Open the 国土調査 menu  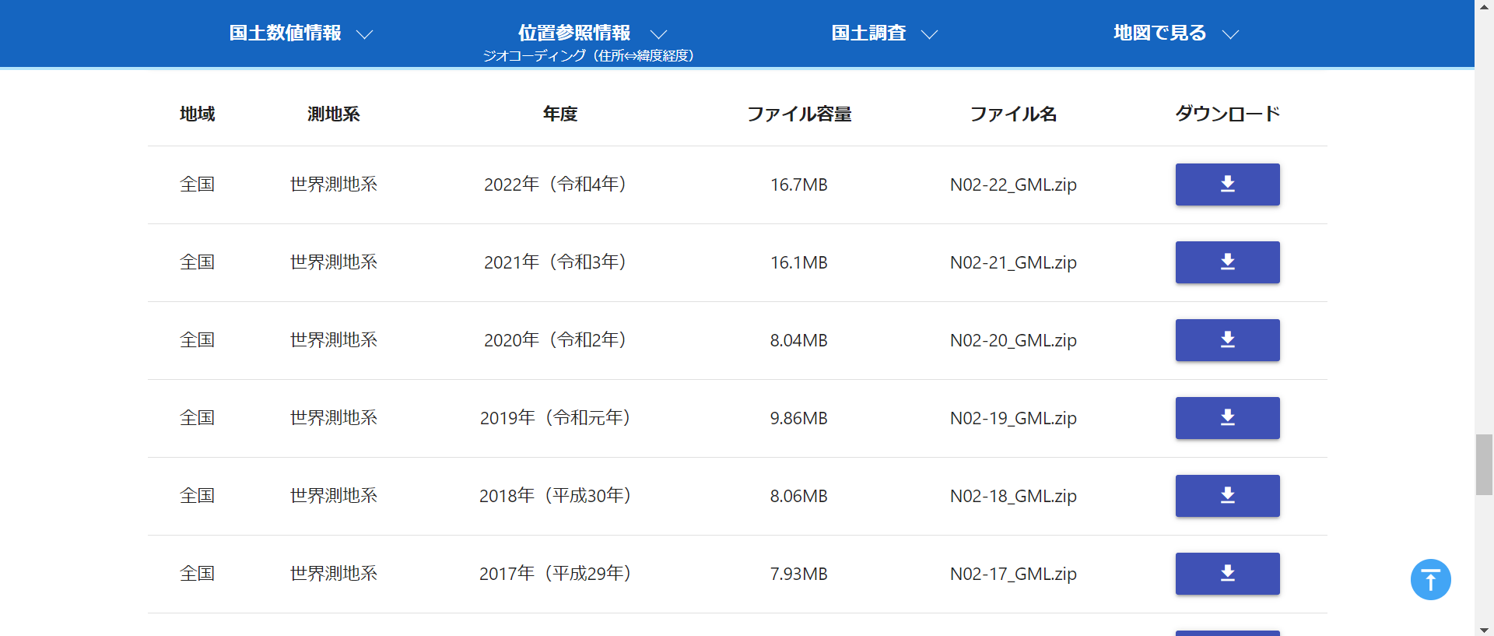point(868,33)
